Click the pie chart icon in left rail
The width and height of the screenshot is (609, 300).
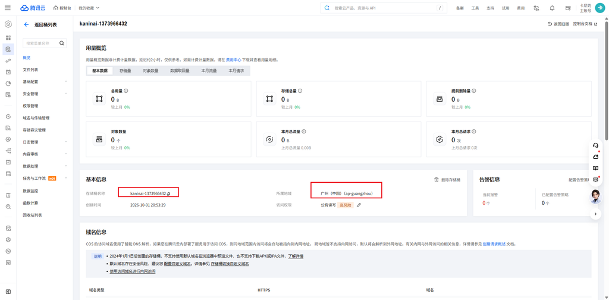pos(8,83)
